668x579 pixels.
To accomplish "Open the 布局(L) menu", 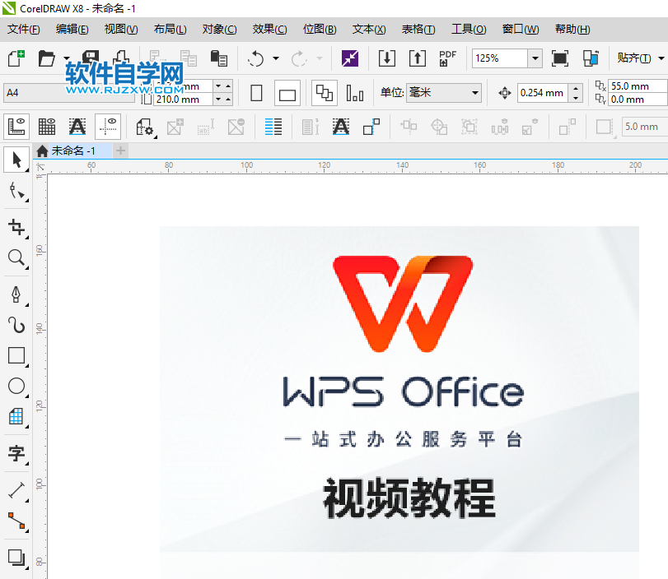I will coord(170,30).
